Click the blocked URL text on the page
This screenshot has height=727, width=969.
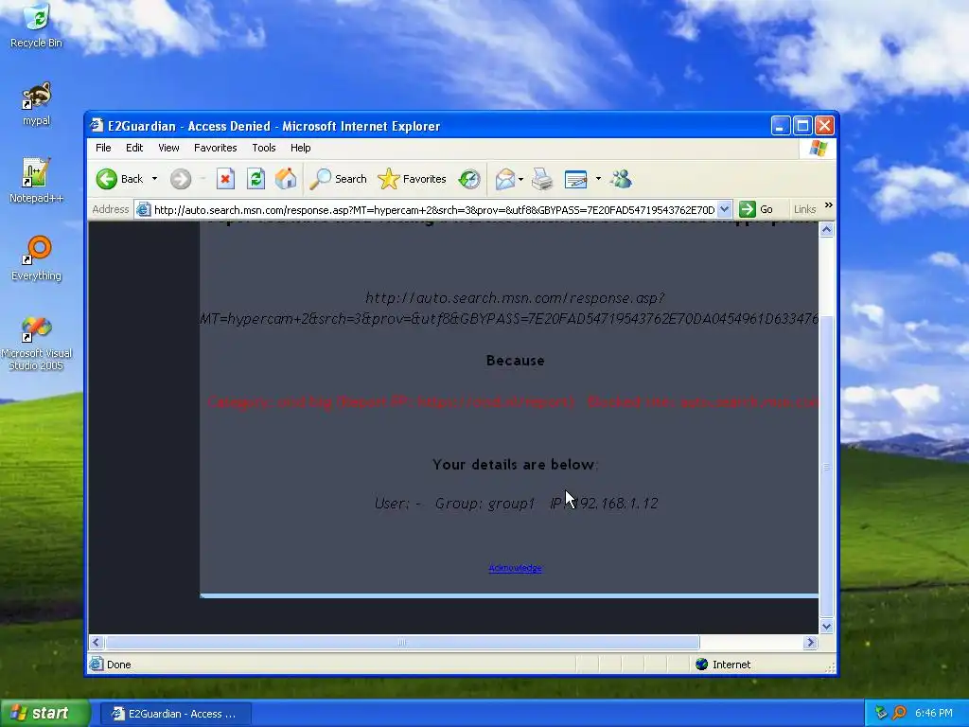point(509,308)
